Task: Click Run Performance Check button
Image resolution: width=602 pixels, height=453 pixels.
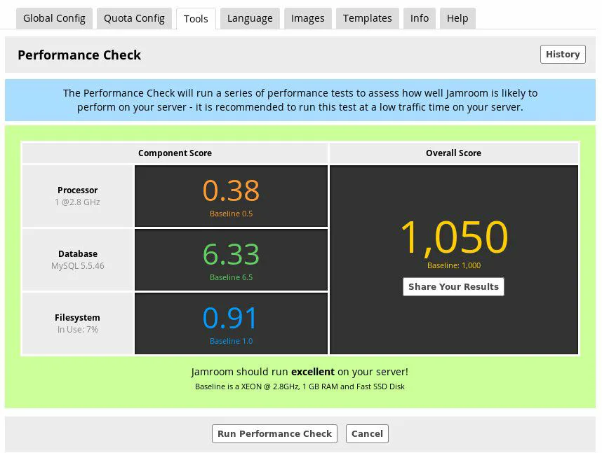Action: point(274,433)
